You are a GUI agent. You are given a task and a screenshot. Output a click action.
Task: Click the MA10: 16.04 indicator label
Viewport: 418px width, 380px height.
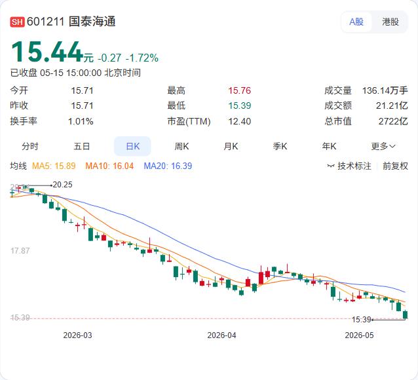109,166
